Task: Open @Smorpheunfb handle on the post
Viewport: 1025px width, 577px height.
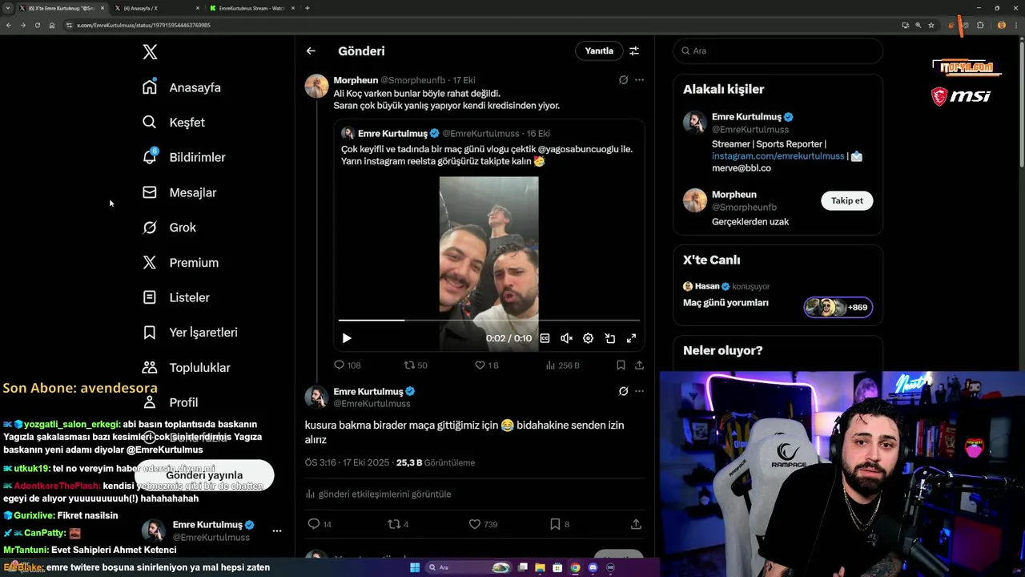Action: (412, 80)
